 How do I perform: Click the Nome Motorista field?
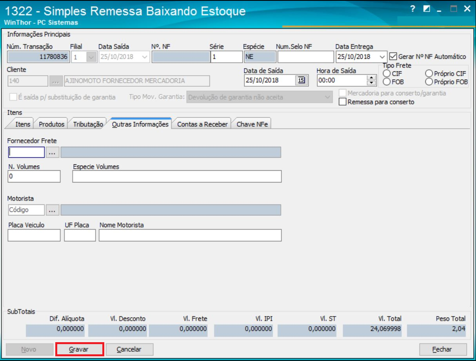point(190,235)
